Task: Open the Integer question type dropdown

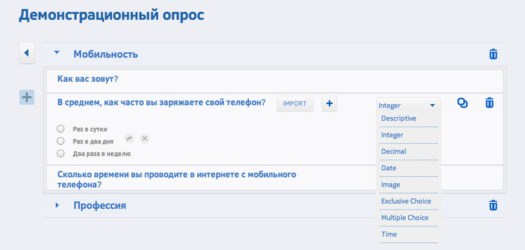Action: click(x=408, y=105)
